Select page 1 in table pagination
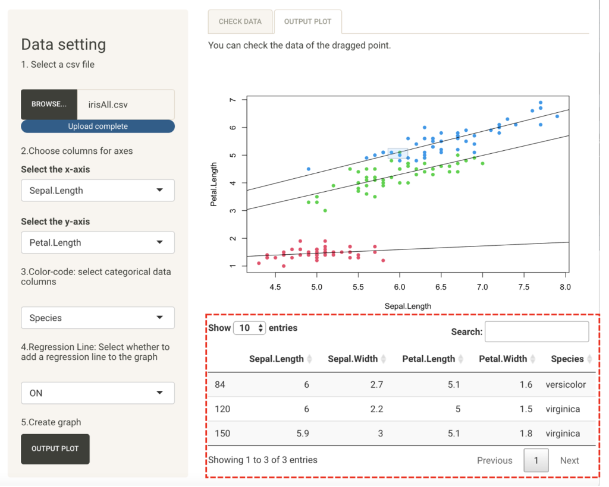Viewport: 609px width, 487px height. (536, 460)
